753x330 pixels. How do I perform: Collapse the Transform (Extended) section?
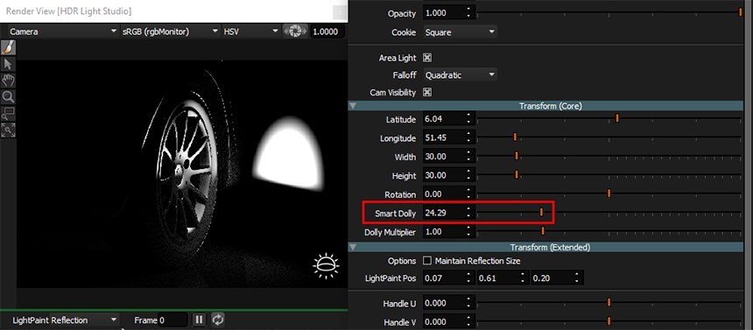354,248
